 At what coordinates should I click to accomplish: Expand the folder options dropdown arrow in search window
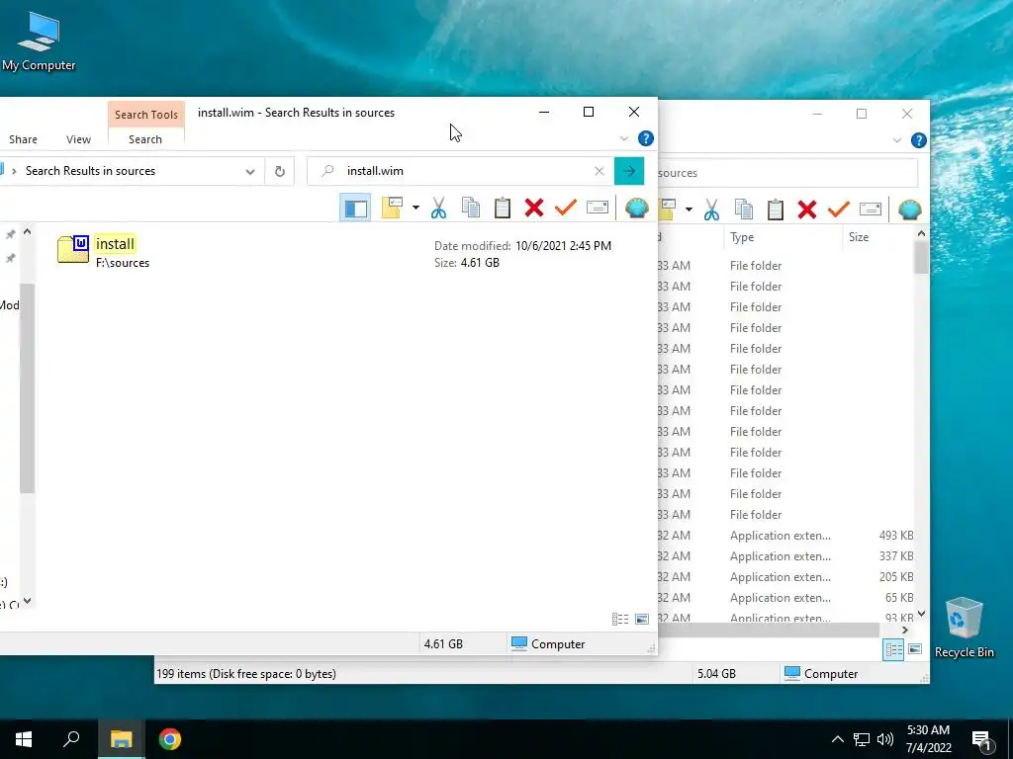pyautogui.click(x=415, y=208)
